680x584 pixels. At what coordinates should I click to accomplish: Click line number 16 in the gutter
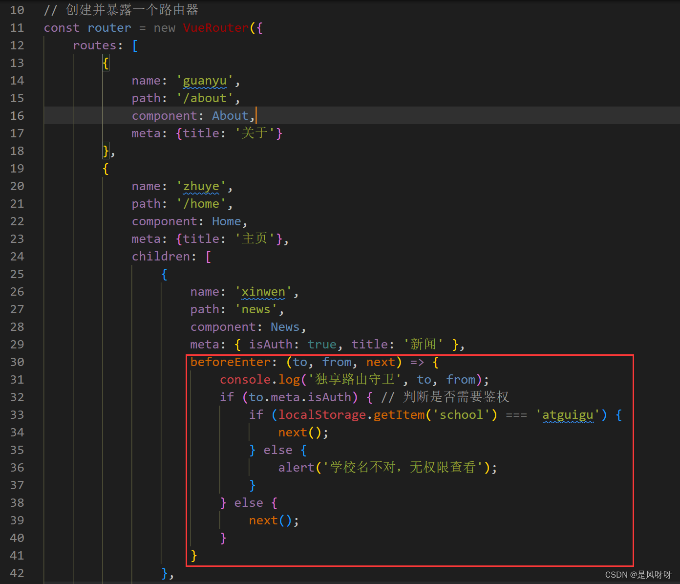(x=17, y=116)
